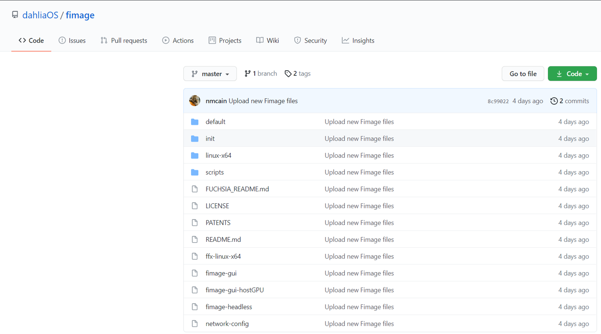Viewport: 601px width, 334px height.
Task: View the Insights tab
Action: click(358, 40)
